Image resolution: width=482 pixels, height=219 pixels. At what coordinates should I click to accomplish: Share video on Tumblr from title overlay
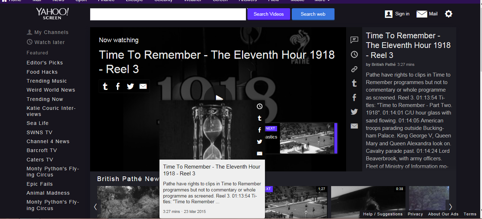coord(105,86)
